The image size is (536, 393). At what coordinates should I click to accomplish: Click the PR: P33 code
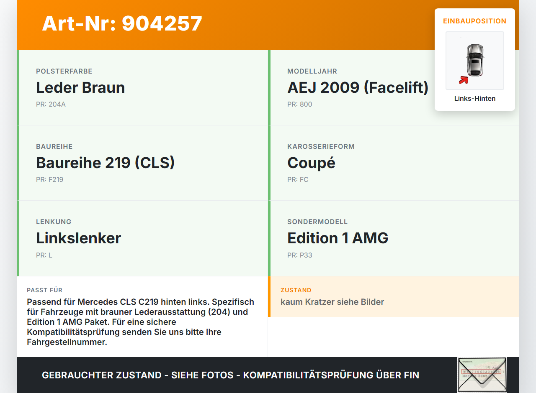(300, 255)
